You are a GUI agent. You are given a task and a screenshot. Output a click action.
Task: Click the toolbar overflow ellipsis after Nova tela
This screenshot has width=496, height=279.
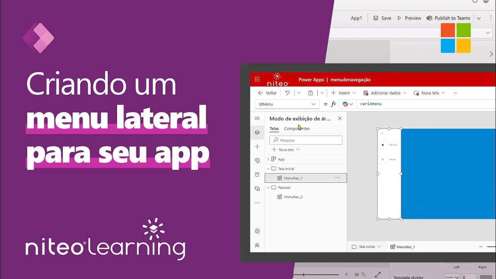455,93
